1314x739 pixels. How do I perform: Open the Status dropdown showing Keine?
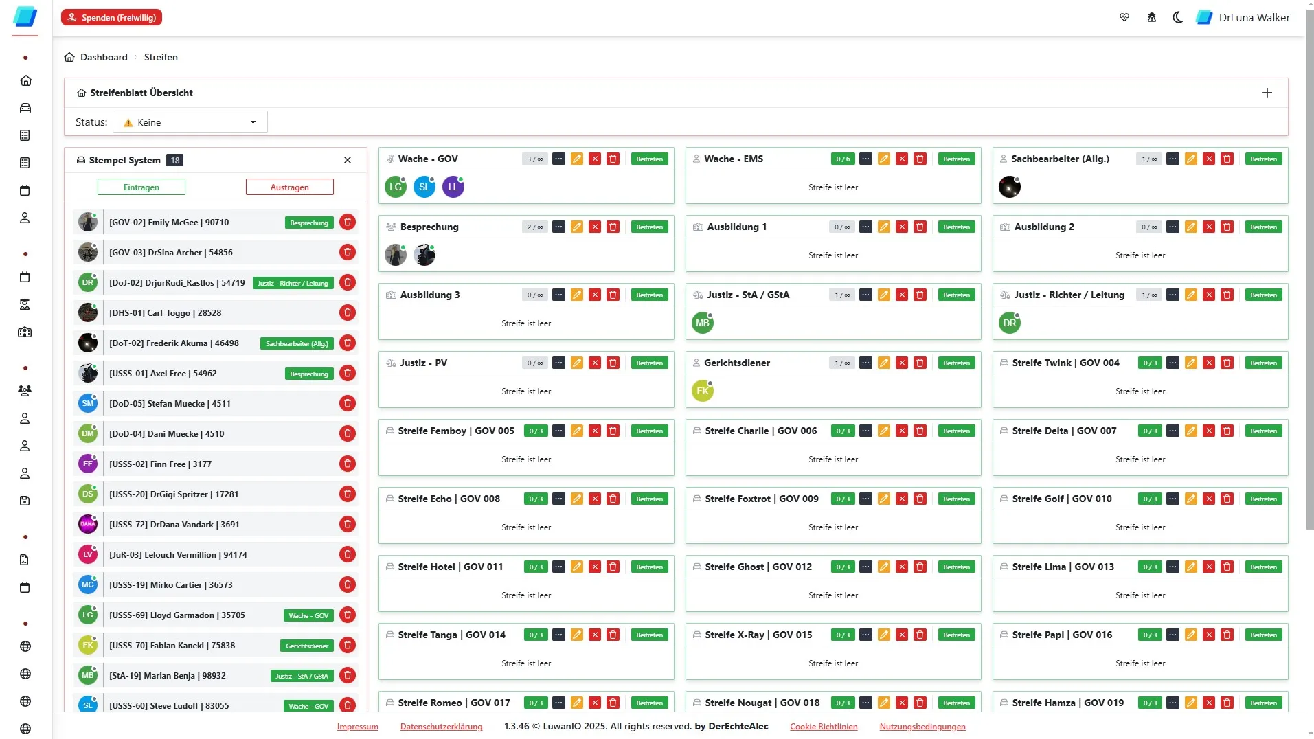click(x=189, y=122)
